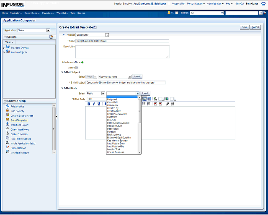Expand the Standard Objects tree node

click(4, 47)
